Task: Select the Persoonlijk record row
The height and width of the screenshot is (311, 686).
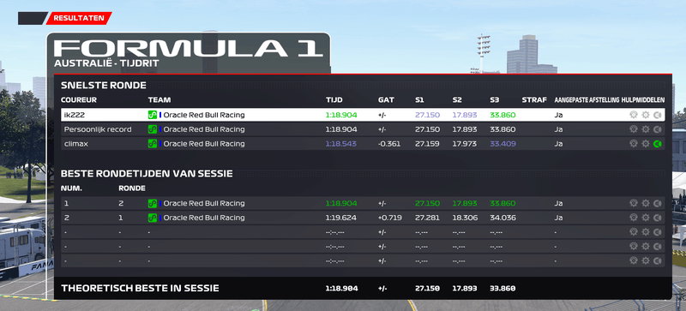Action: pos(363,129)
